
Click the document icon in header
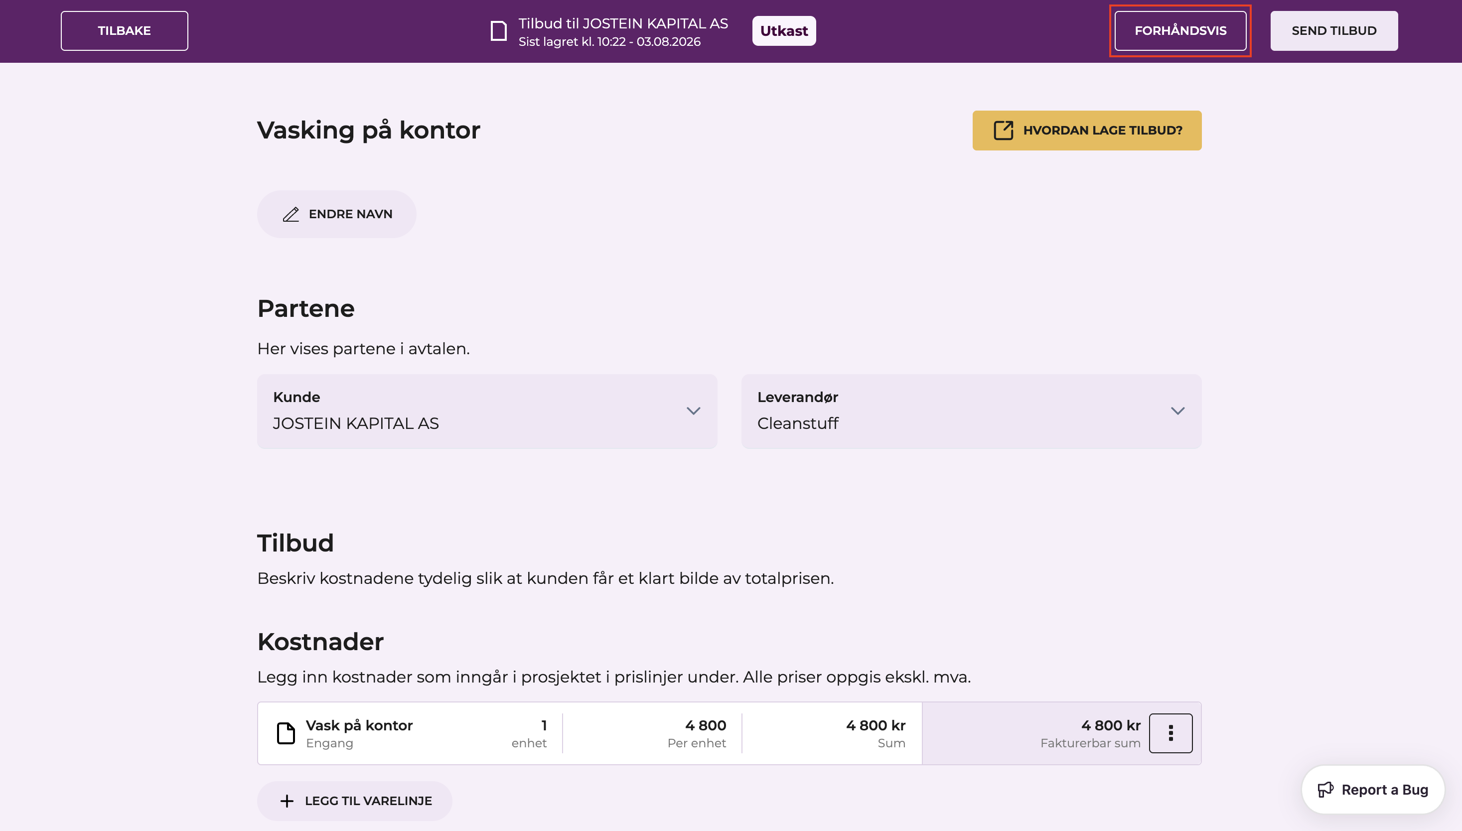(x=498, y=31)
